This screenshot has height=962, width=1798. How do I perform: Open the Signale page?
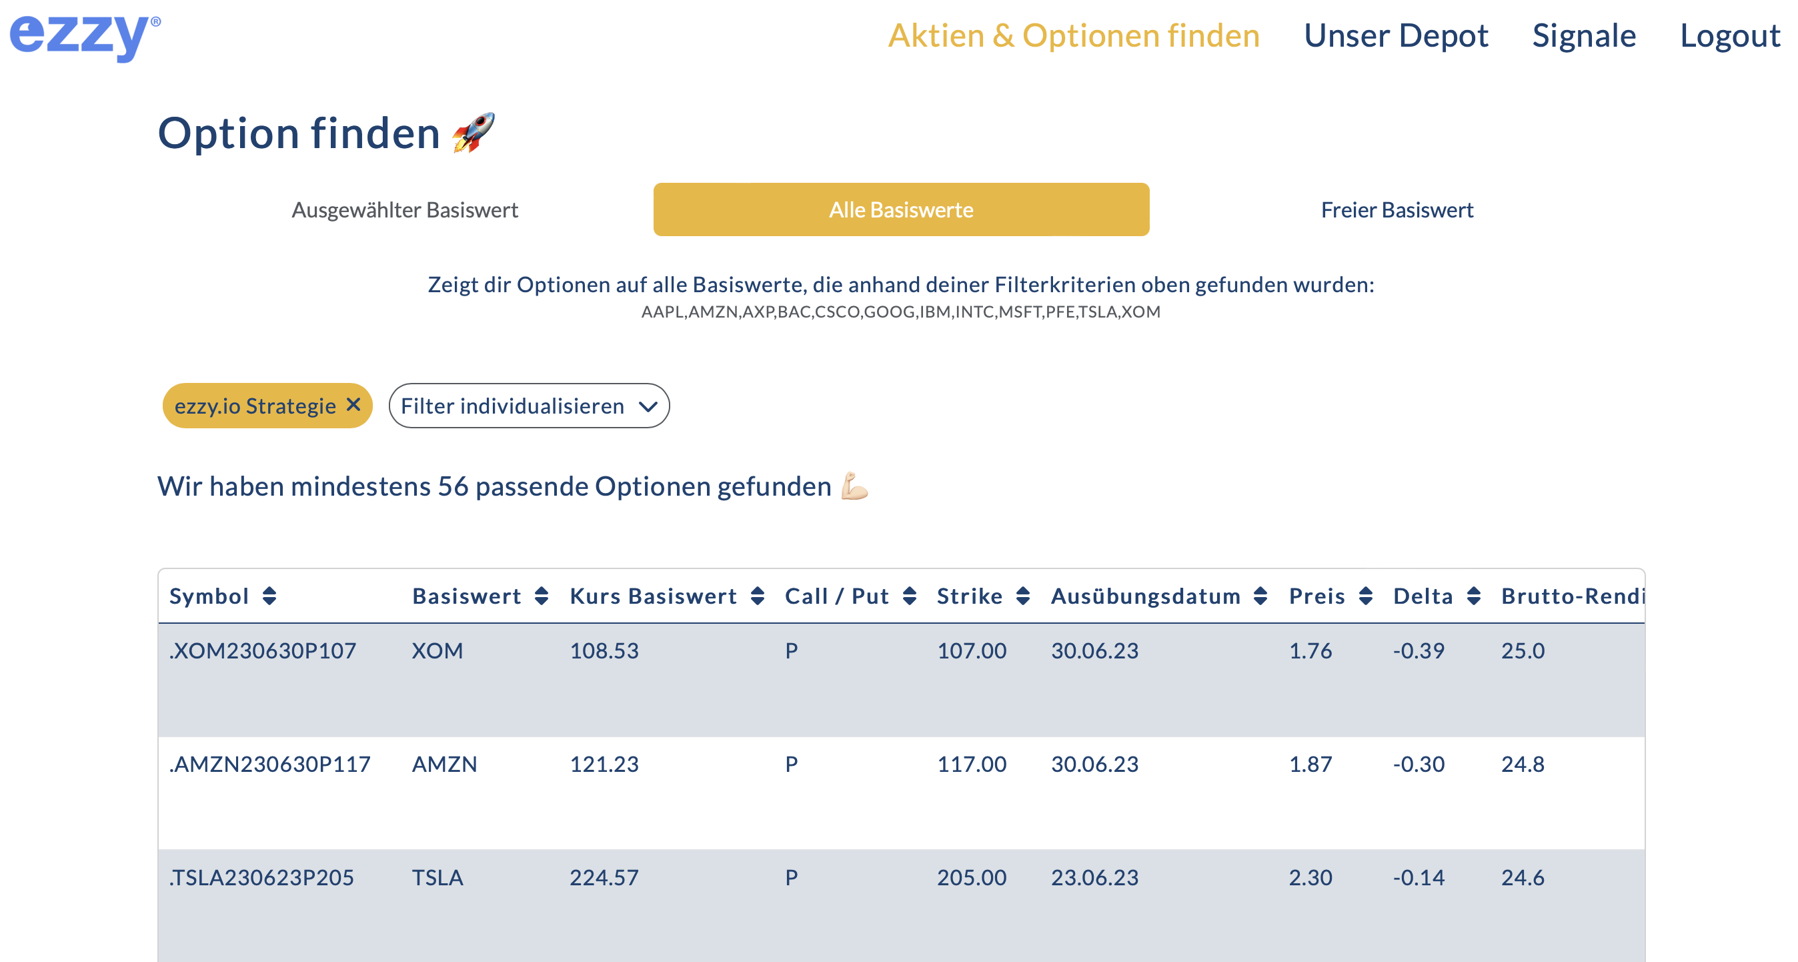coord(1584,35)
